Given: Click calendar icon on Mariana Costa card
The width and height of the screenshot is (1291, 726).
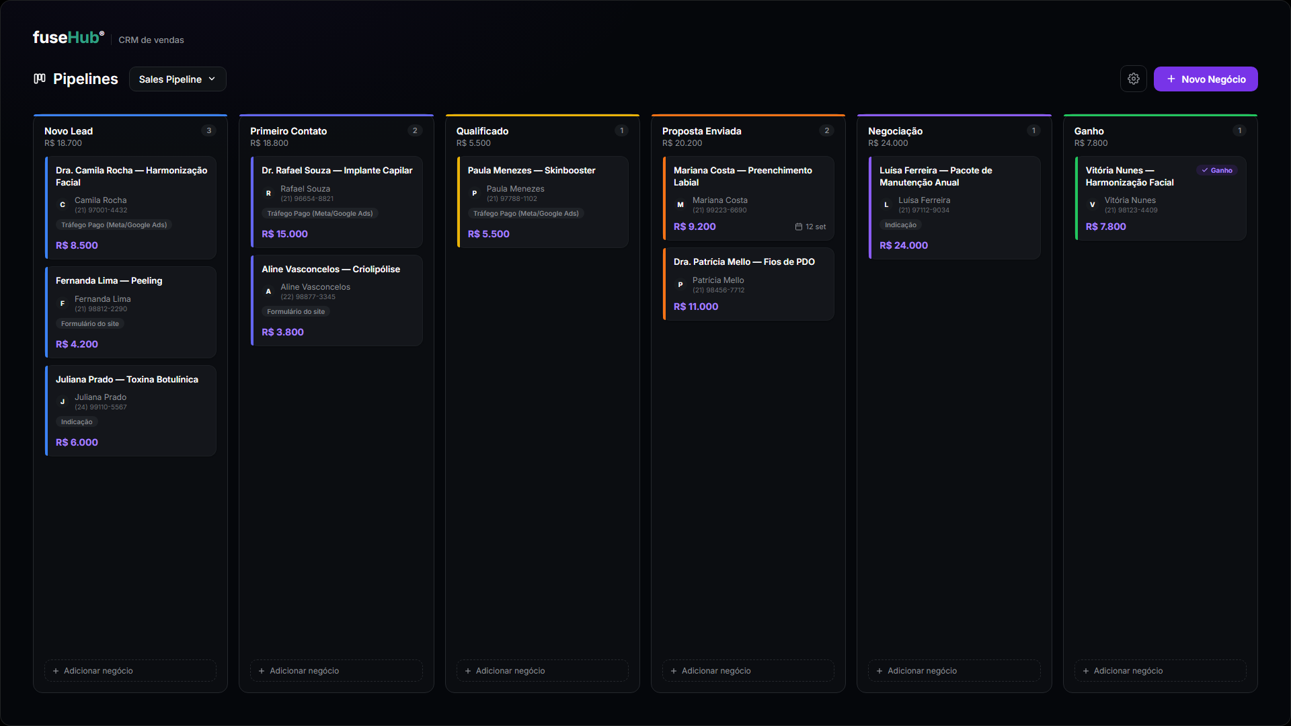Looking at the screenshot, I should [x=799, y=227].
